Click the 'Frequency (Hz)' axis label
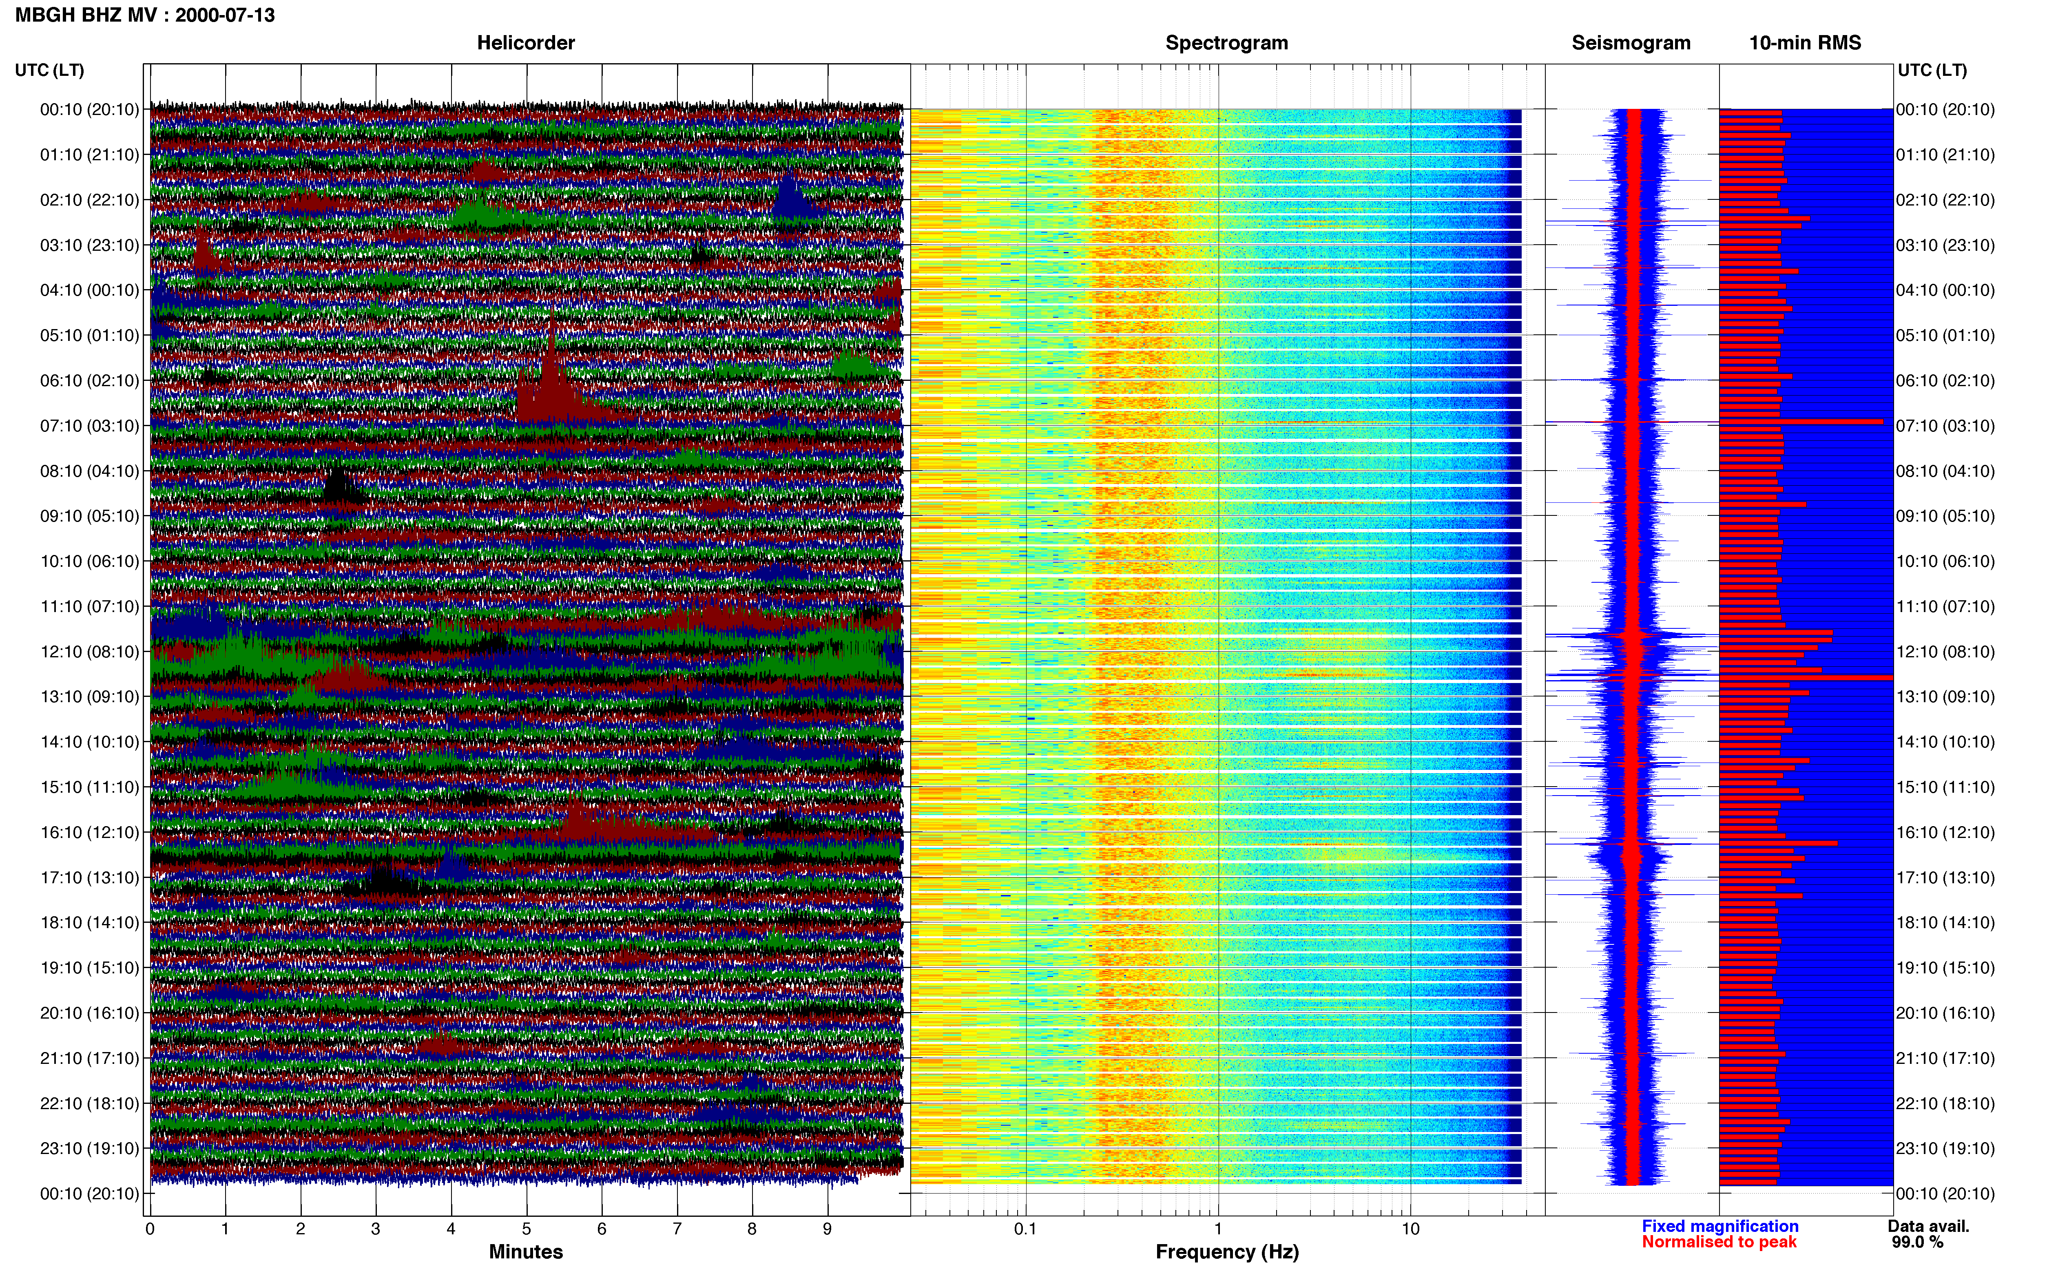 (x=1227, y=1252)
